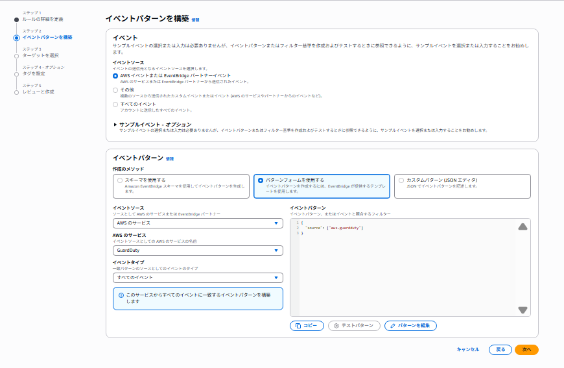
Task: Open 情報 link beside イベントパターン heading
Action: click(169, 159)
